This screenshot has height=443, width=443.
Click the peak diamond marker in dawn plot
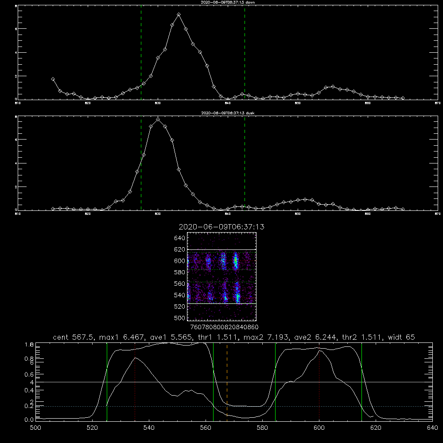click(179, 15)
